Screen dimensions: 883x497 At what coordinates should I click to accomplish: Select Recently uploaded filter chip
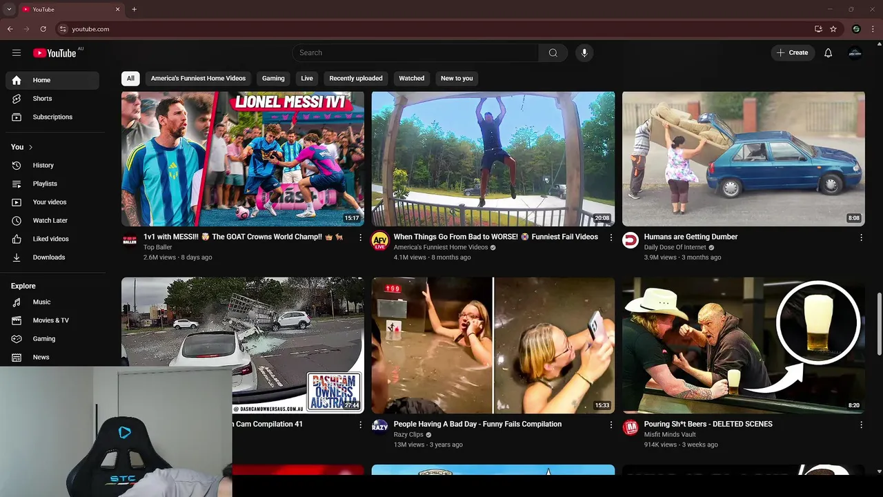[x=355, y=78]
